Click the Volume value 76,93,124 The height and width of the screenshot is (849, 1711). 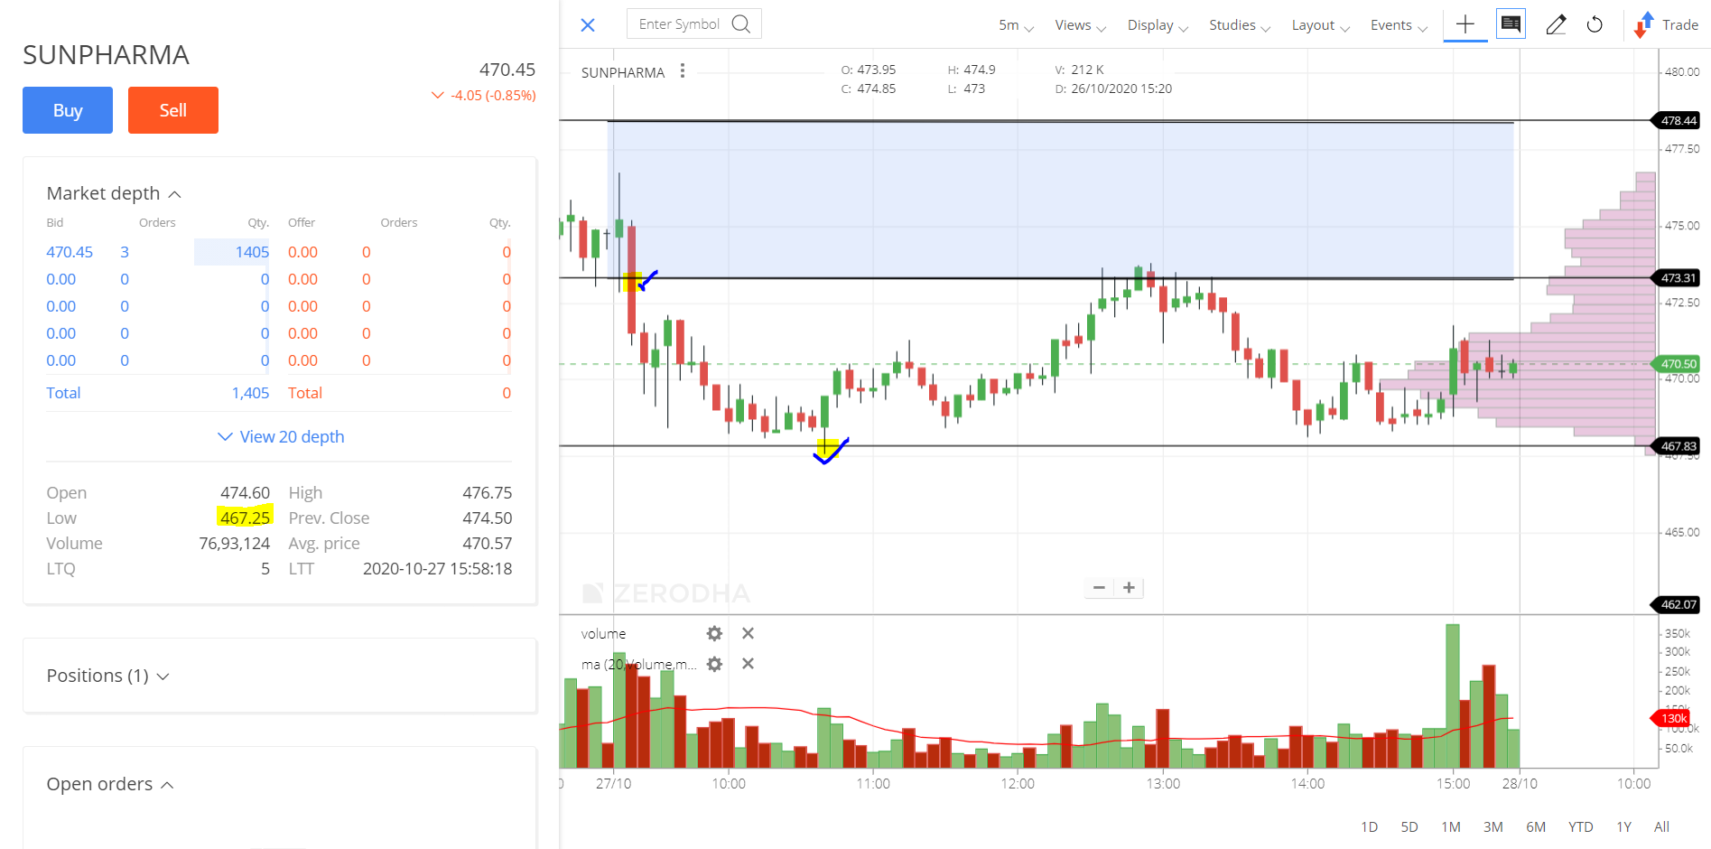point(235,544)
